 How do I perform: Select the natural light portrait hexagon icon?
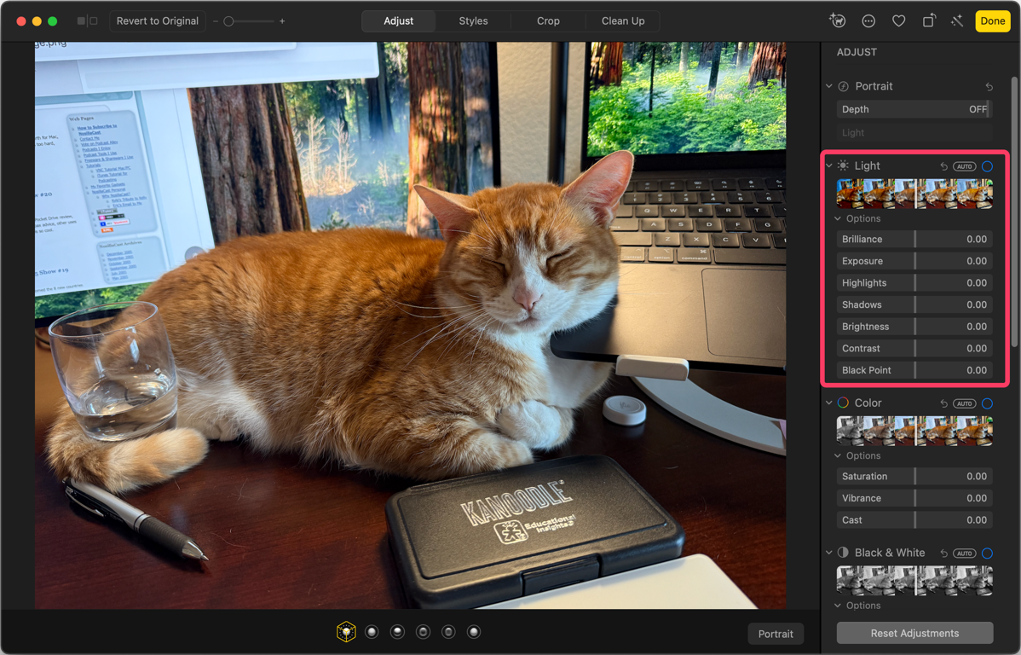point(346,632)
